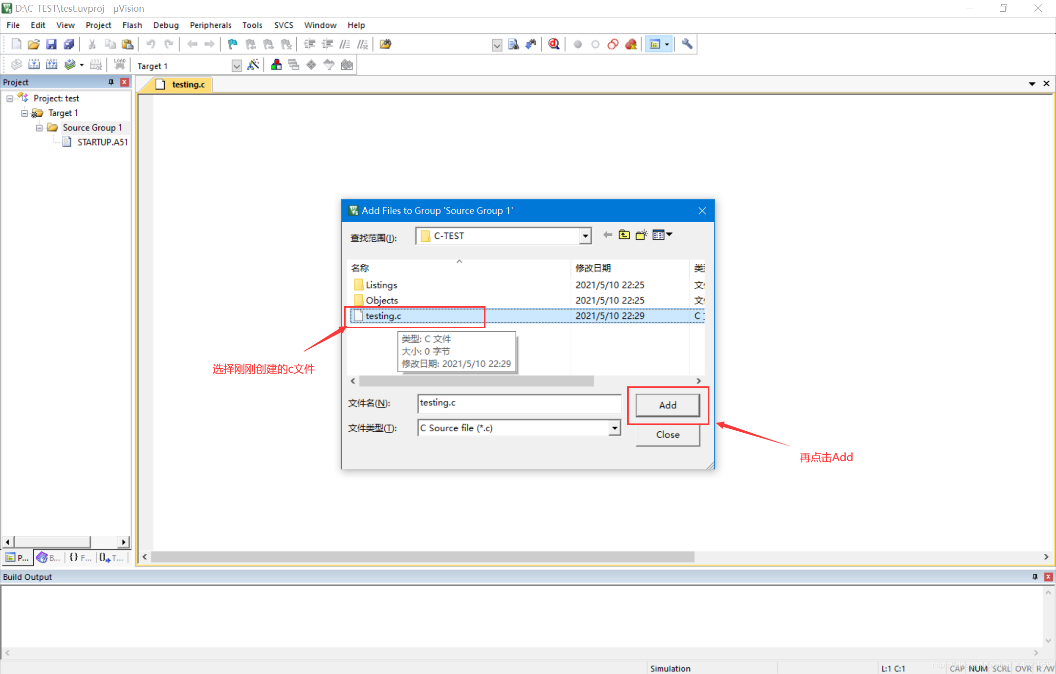Image resolution: width=1056 pixels, height=674 pixels.
Task: Open the C-TEST look-in folder dropdown
Action: click(585, 236)
